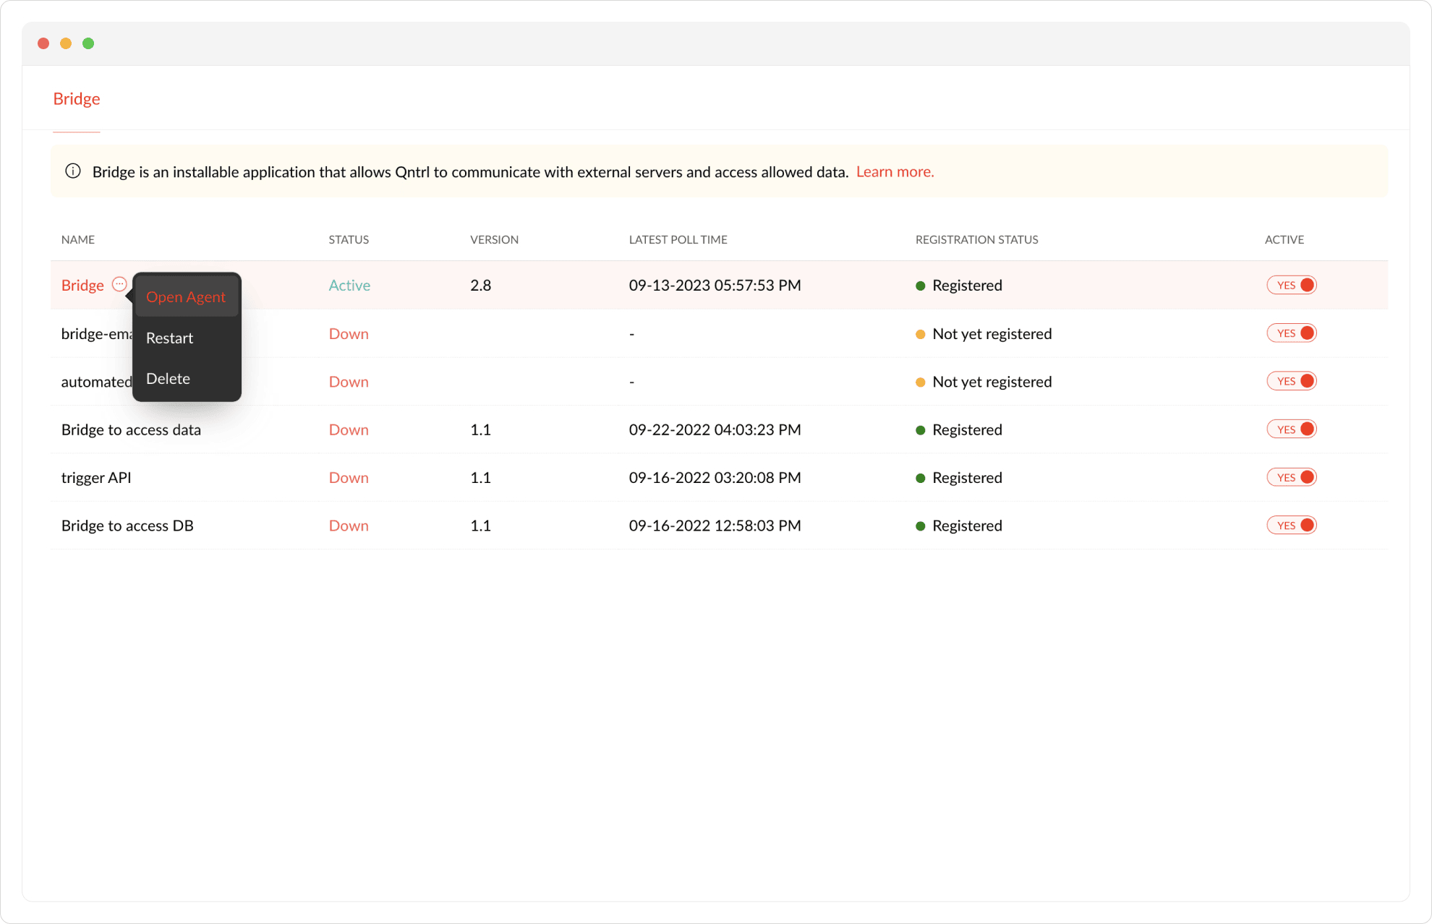Disable Bridge to access DB toggle

pyautogui.click(x=1292, y=526)
